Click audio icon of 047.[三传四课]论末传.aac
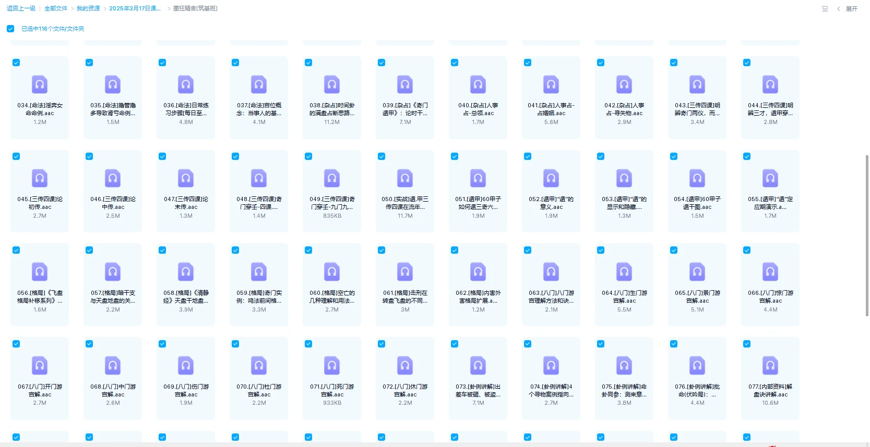 coord(186,178)
